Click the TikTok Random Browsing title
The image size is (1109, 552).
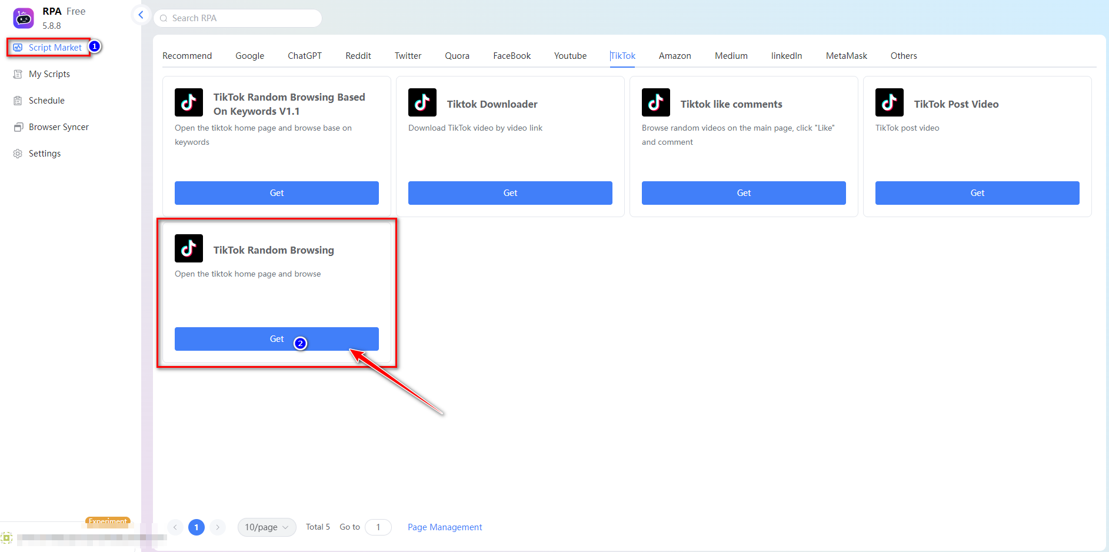[274, 250]
